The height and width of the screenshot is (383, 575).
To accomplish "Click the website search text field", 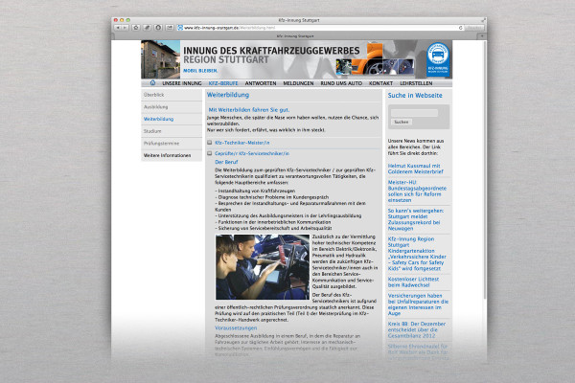I will 414,113.
